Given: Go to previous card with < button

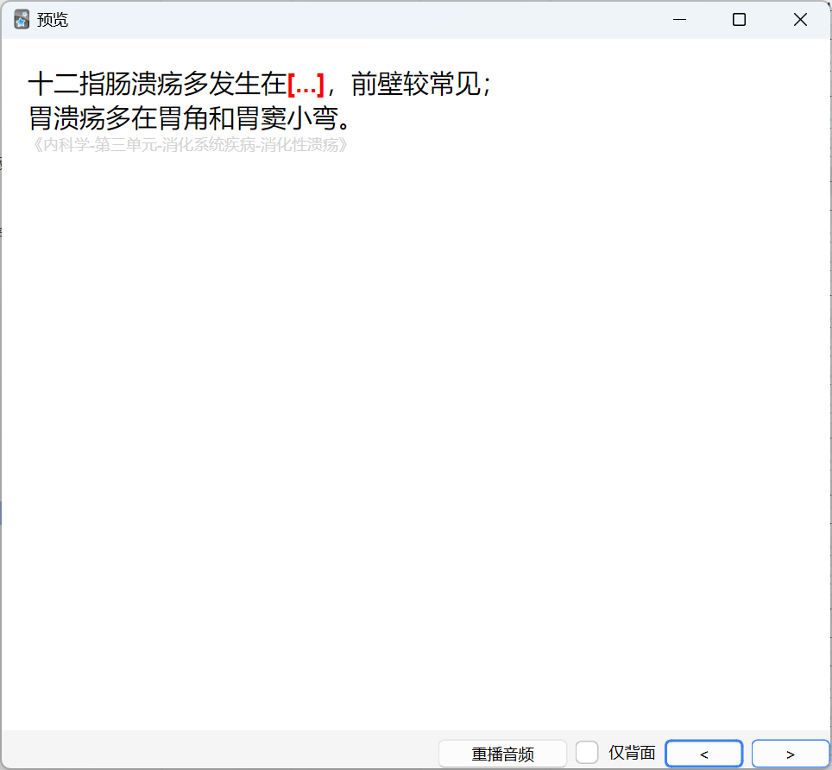Looking at the screenshot, I should coord(703,754).
